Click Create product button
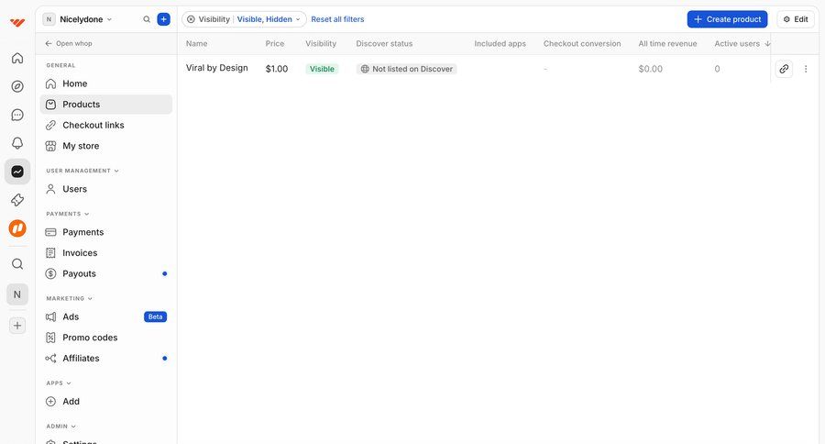The height and width of the screenshot is (444, 825). [x=727, y=19]
